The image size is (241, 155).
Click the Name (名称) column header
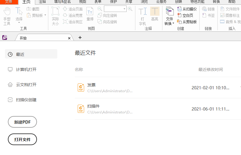pos(79,70)
